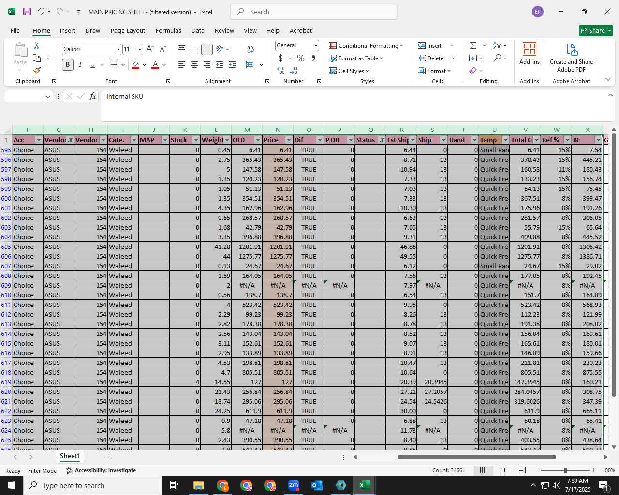Click Accessibility: Investigate in status bar
The width and height of the screenshot is (619, 495).
point(101,470)
